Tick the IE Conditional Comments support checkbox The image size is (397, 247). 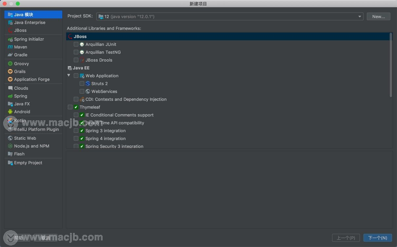coord(76,115)
